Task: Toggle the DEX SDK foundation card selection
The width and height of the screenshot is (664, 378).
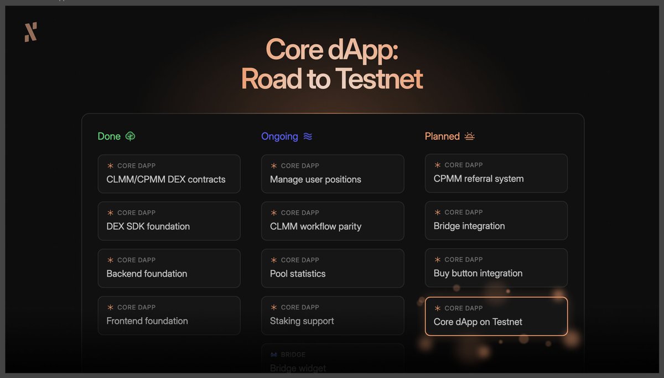Action: coord(169,221)
